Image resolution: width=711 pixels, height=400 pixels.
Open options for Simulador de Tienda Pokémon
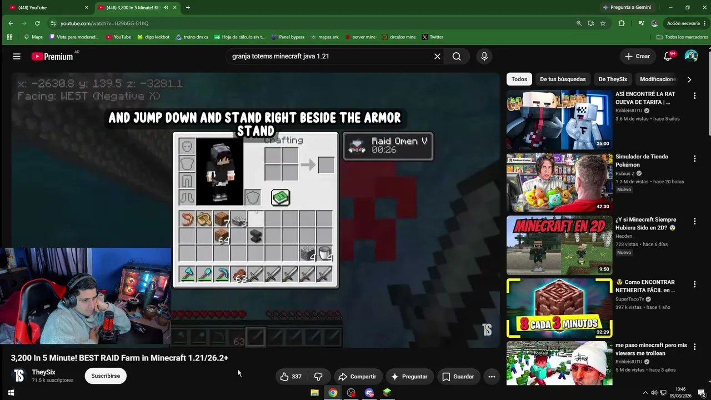click(x=694, y=159)
